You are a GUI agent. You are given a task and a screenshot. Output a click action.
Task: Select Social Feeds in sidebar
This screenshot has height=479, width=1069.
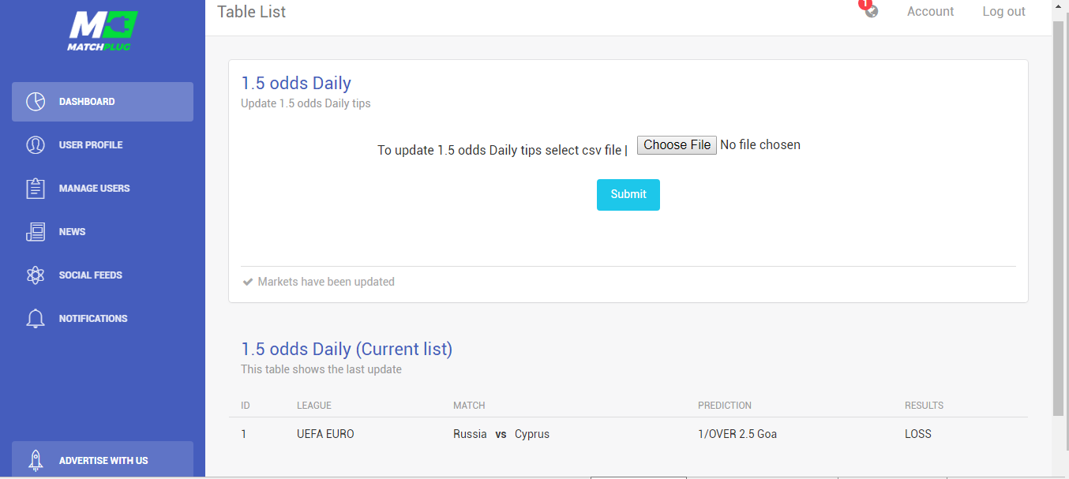[x=103, y=275]
